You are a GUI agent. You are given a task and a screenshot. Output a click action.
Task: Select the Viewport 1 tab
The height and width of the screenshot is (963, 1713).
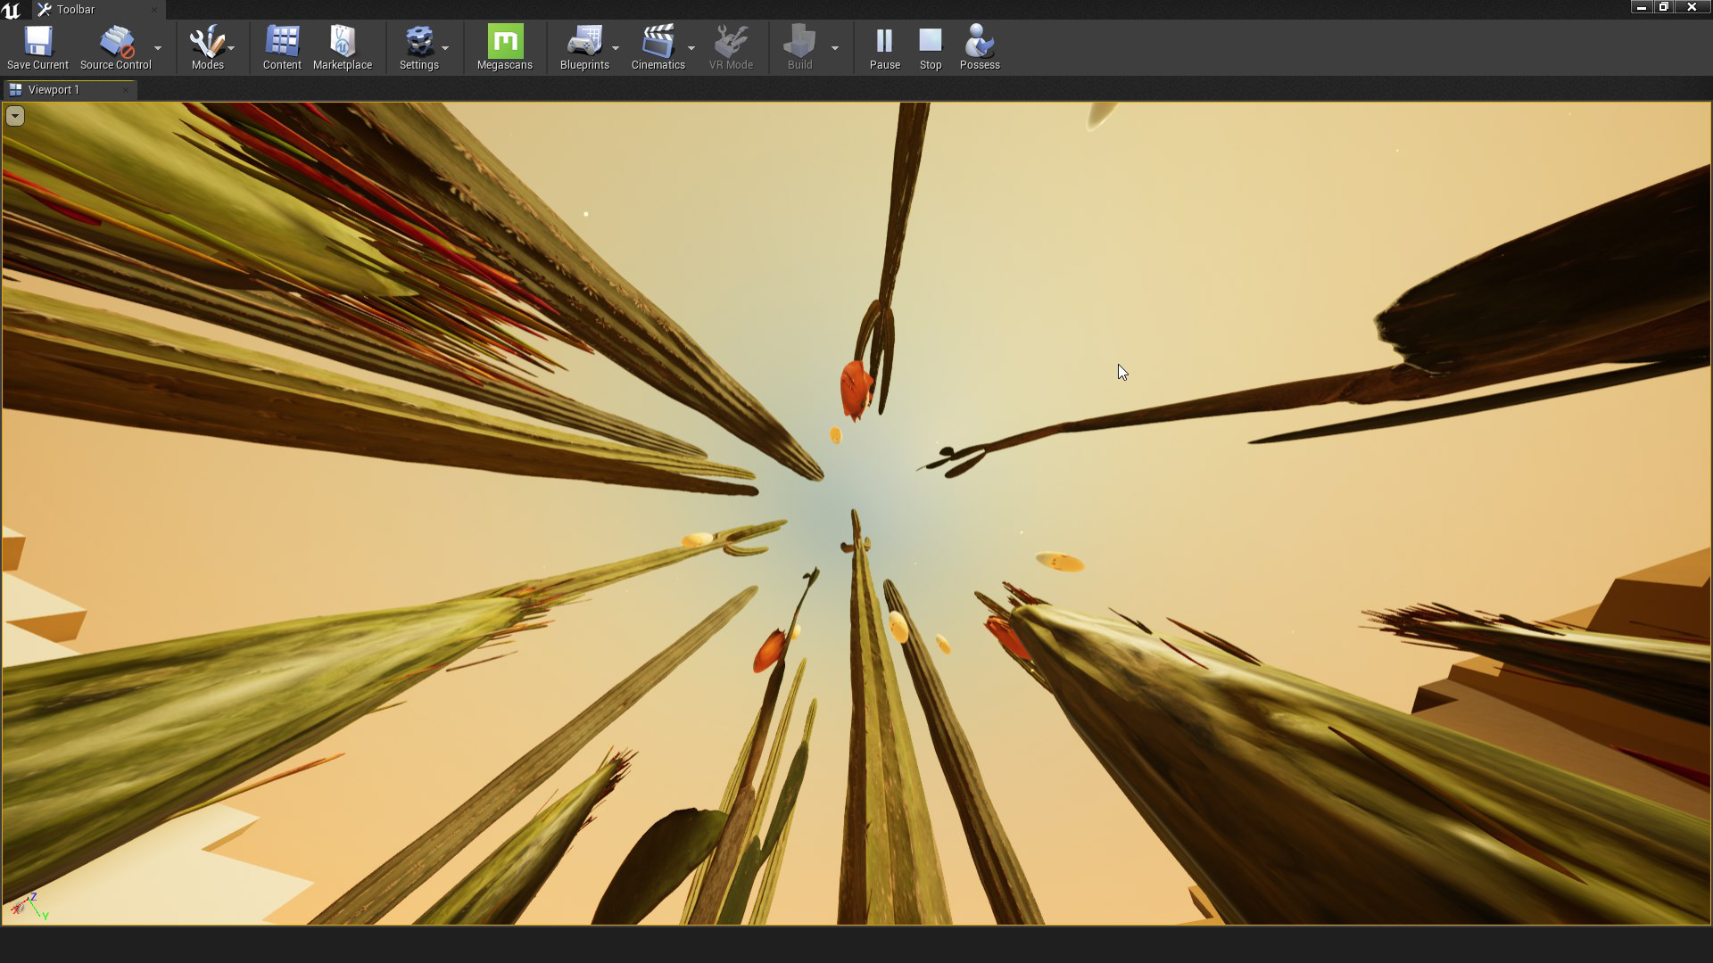click(x=54, y=90)
